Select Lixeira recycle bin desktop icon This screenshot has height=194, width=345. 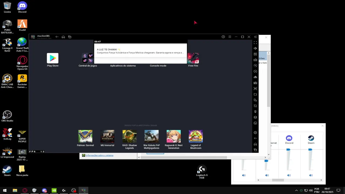7,7
